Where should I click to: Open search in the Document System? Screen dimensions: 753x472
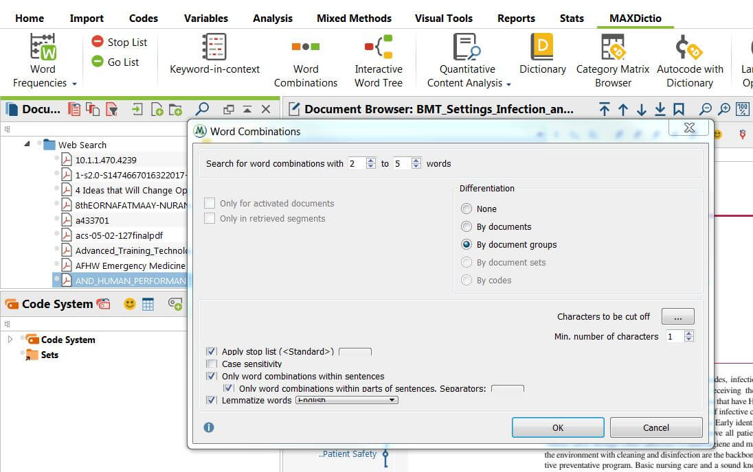click(202, 109)
